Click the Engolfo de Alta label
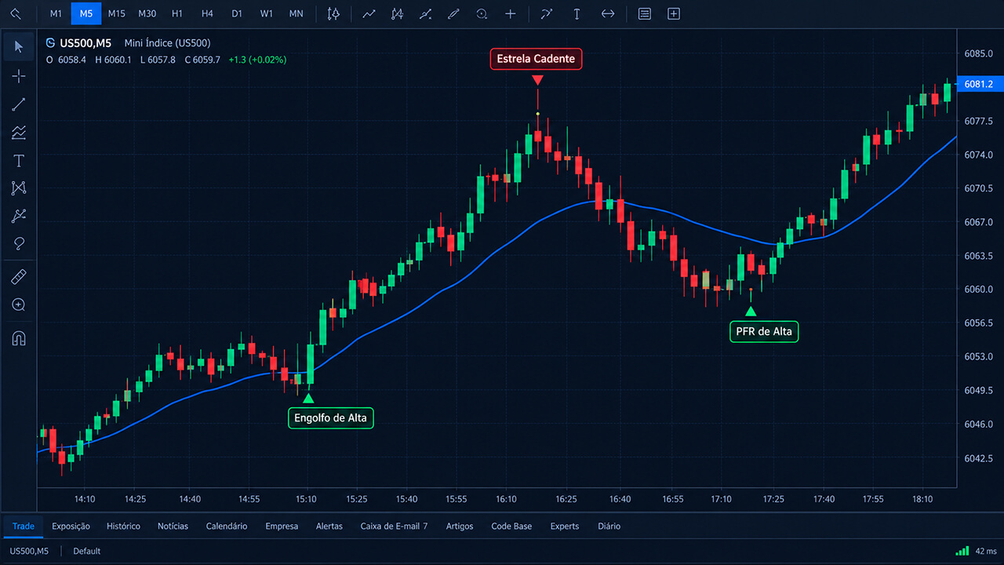Screen dimensions: 1004x565 pyautogui.click(x=330, y=418)
